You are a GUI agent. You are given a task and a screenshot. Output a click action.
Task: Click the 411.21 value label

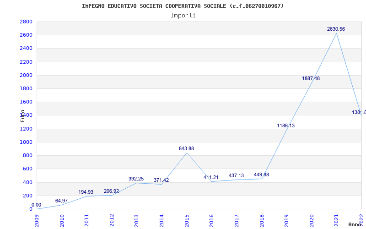click(x=211, y=177)
